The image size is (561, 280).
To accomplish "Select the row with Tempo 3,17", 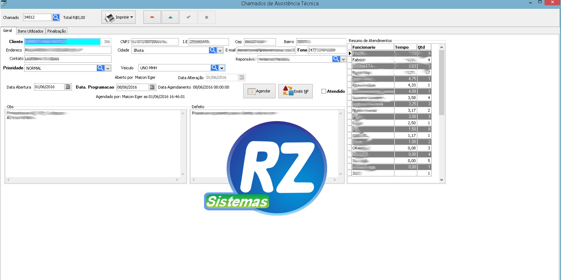I will coord(391,110).
